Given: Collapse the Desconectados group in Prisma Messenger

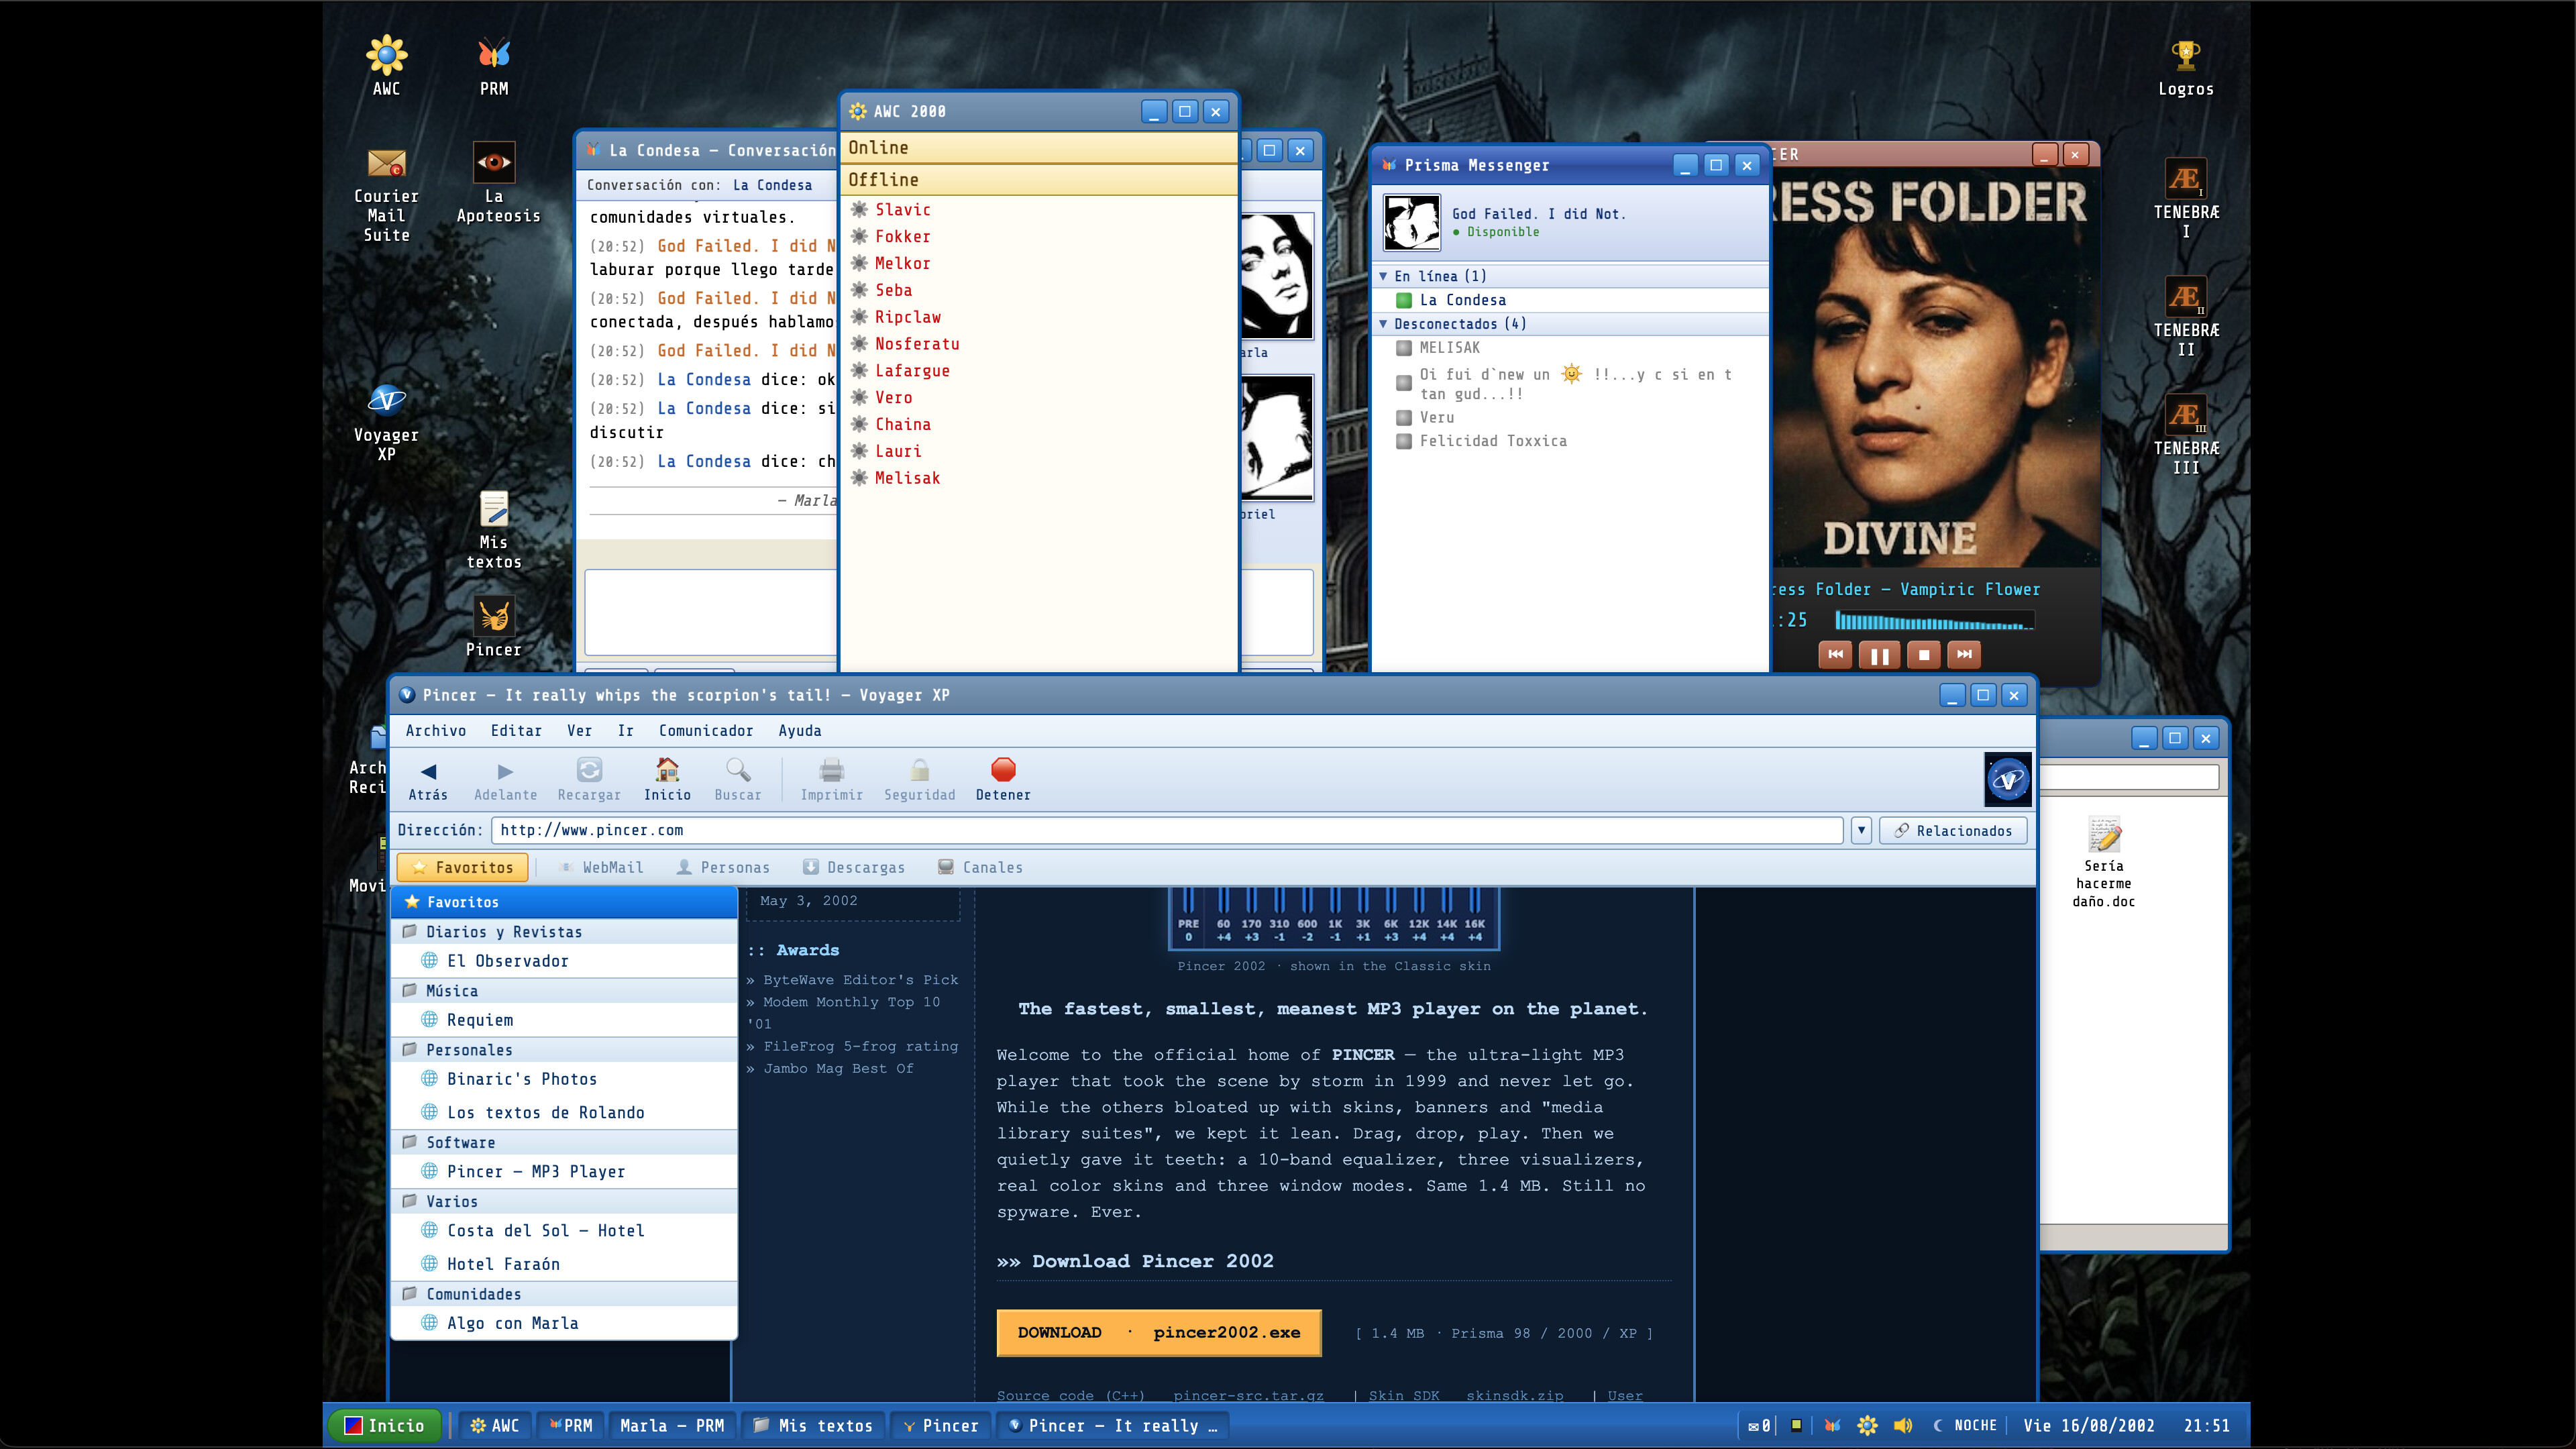Looking at the screenshot, I should pos(1383,324).
